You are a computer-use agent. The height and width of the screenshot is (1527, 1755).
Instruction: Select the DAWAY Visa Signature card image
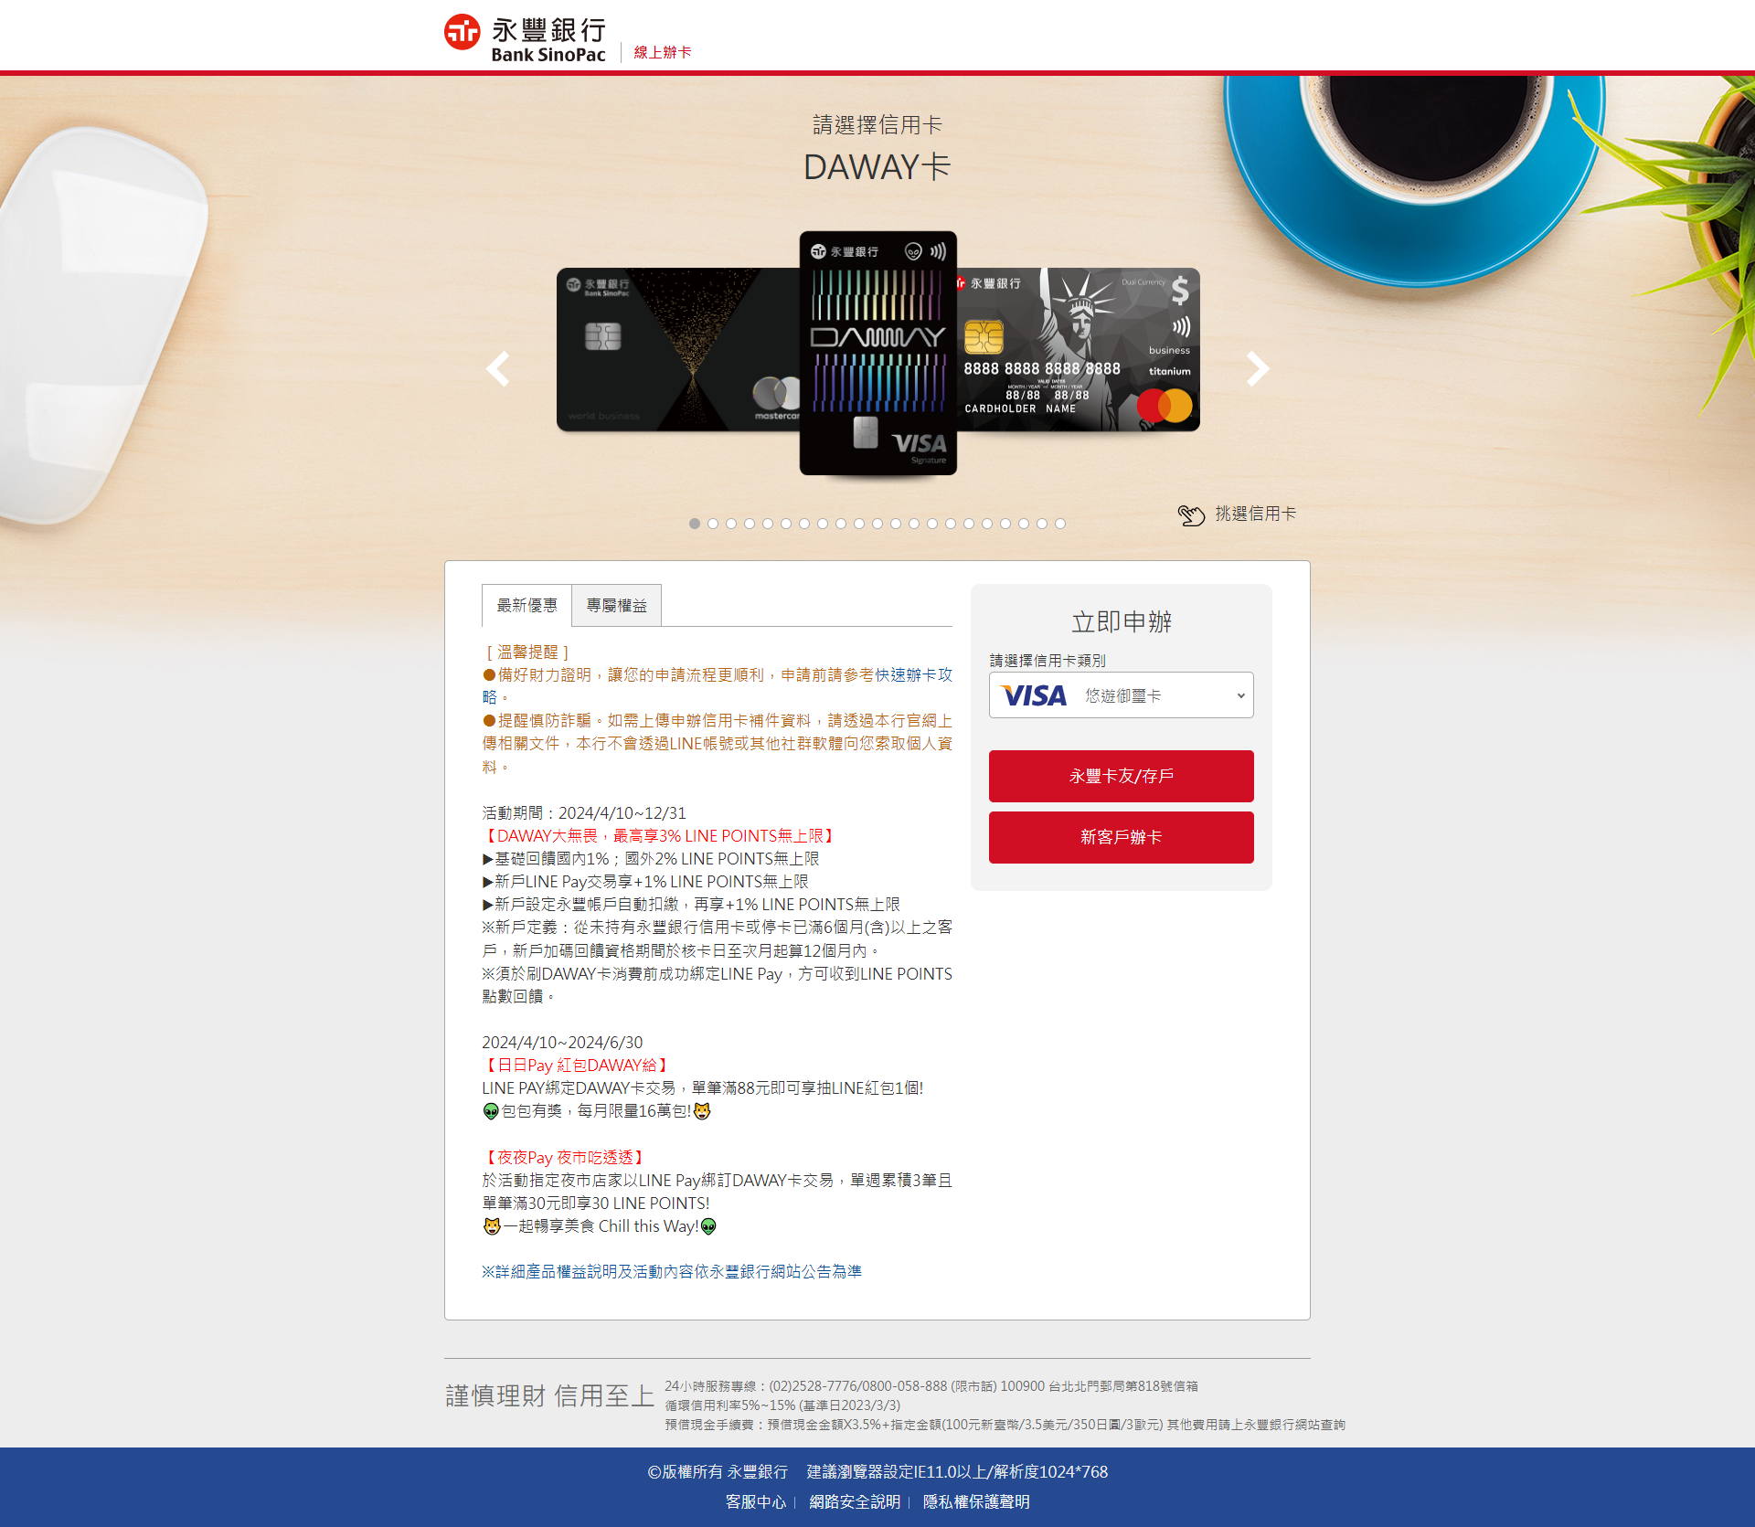878,353
